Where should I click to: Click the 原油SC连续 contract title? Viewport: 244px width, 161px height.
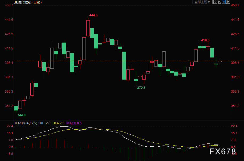23,2
